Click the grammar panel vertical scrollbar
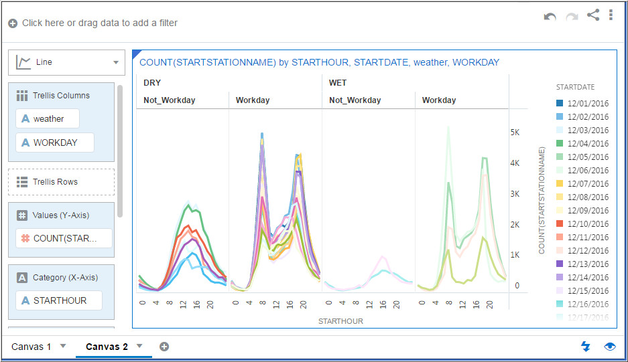The height and width of the screenshot is (362, 628). (120, 151)
